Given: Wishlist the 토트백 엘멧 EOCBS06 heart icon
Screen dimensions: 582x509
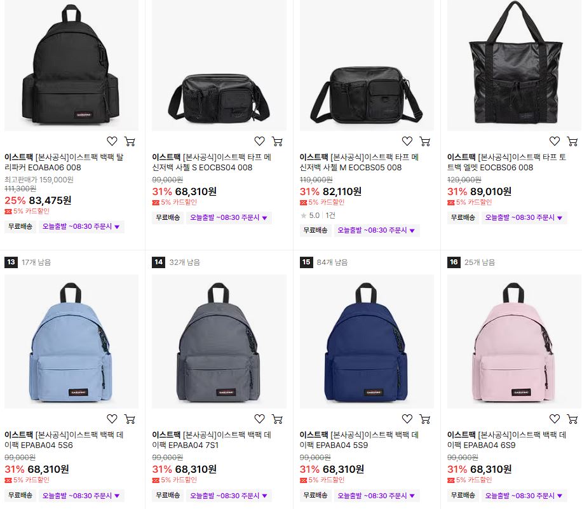Looking at the screenshot, I should pos(555,141).
